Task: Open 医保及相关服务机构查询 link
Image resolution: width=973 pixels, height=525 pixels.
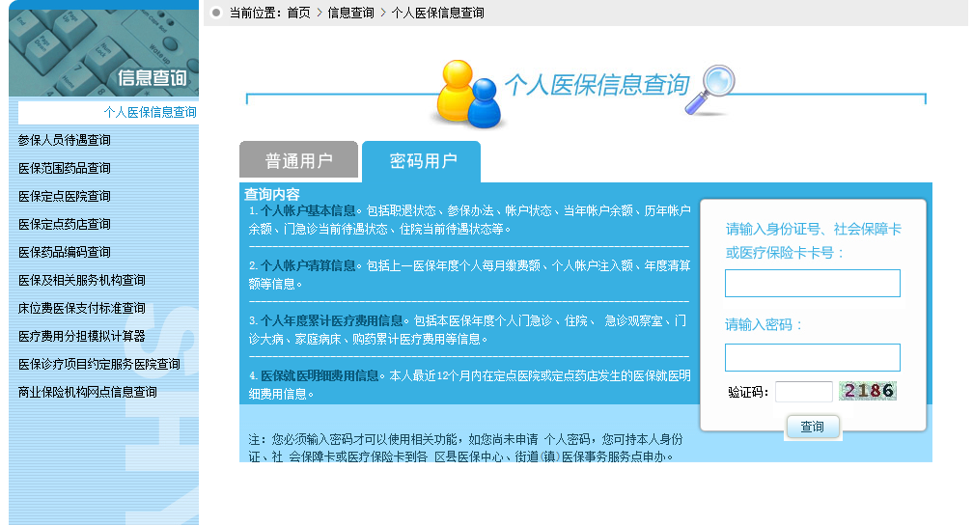Action: (x=82, y=280)
